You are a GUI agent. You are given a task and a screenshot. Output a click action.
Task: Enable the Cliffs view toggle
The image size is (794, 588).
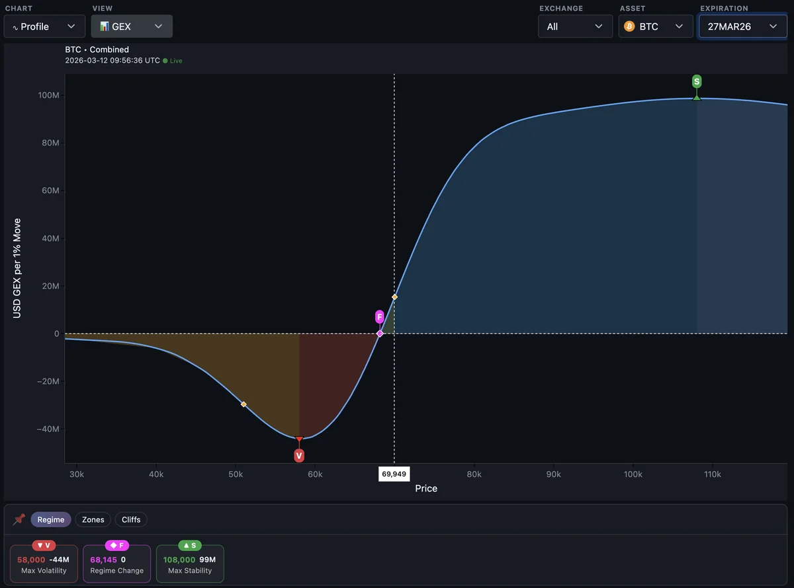(130, 519)
